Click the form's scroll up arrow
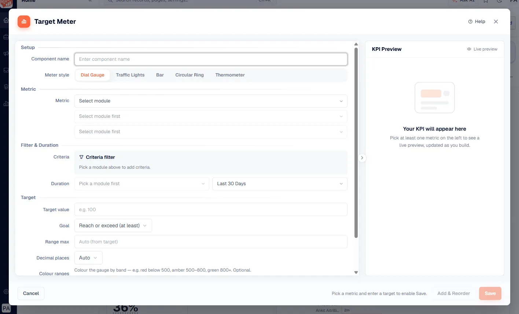 point(356,44)
